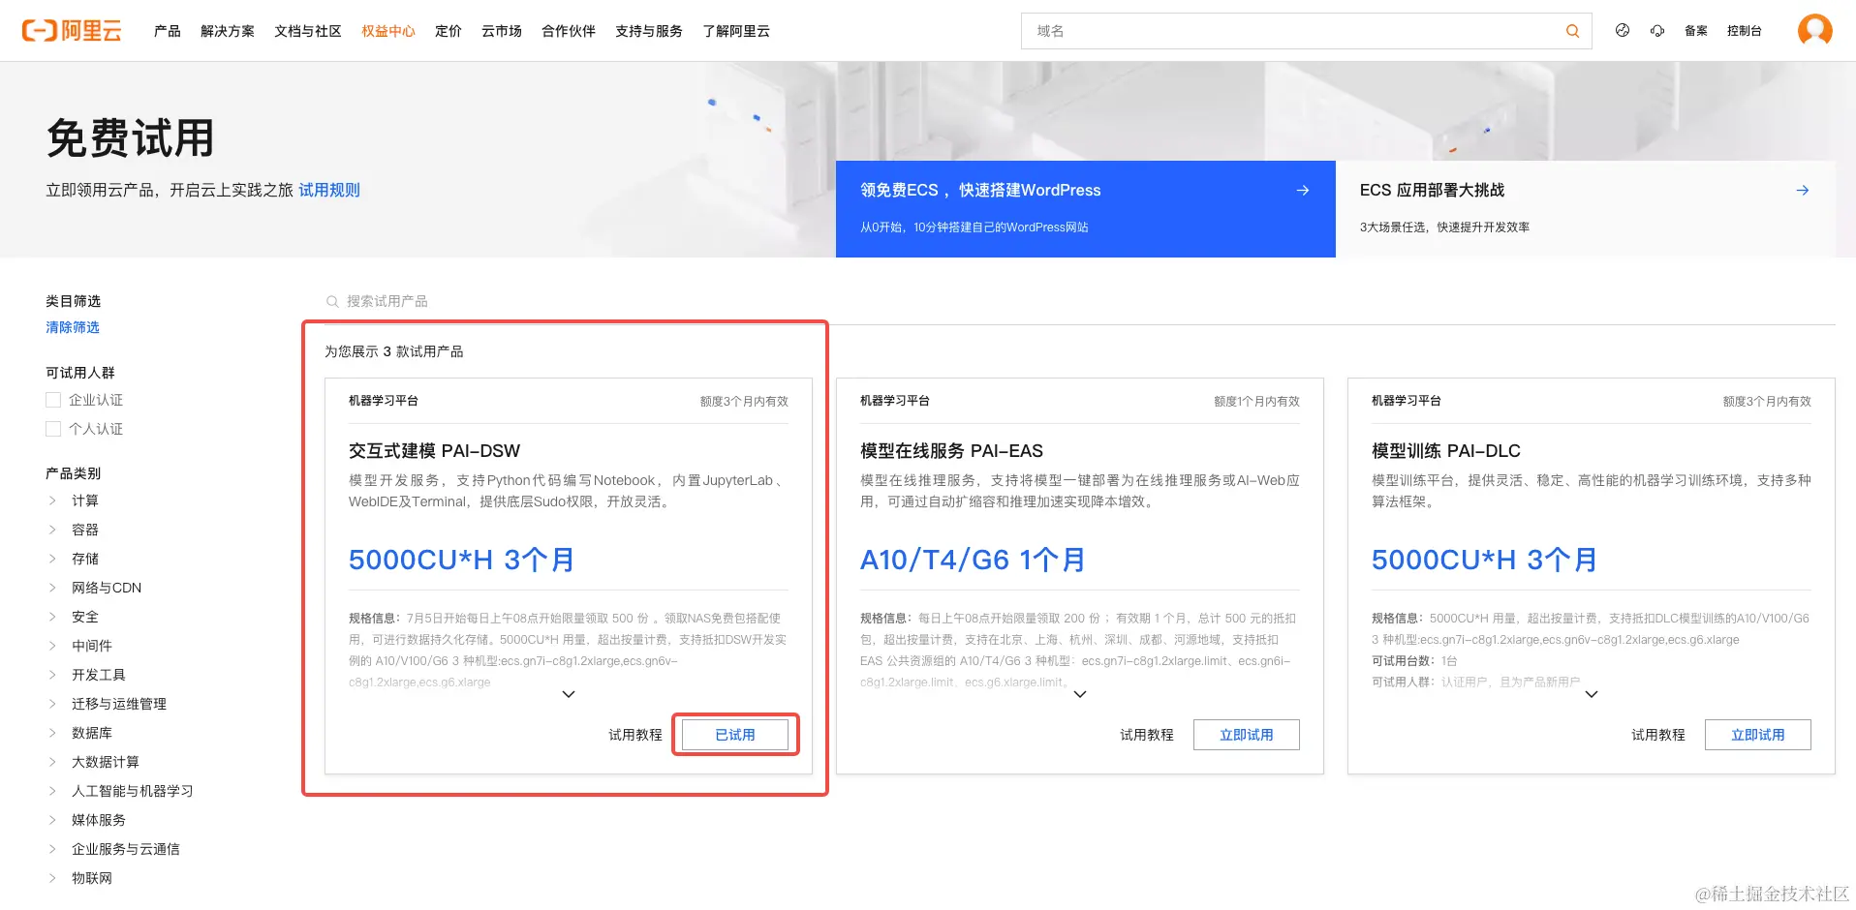Tick the 企业认证 checkbox
1856x910 pixels.
point(53,400)
